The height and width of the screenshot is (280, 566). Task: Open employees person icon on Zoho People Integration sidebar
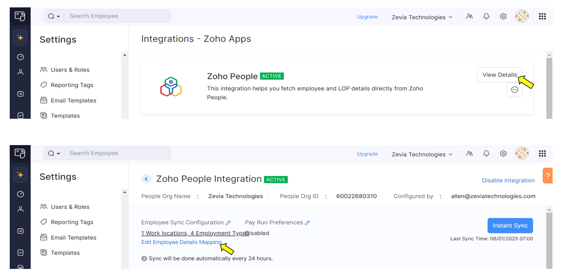pyautogui.click(x=20, y=209)
